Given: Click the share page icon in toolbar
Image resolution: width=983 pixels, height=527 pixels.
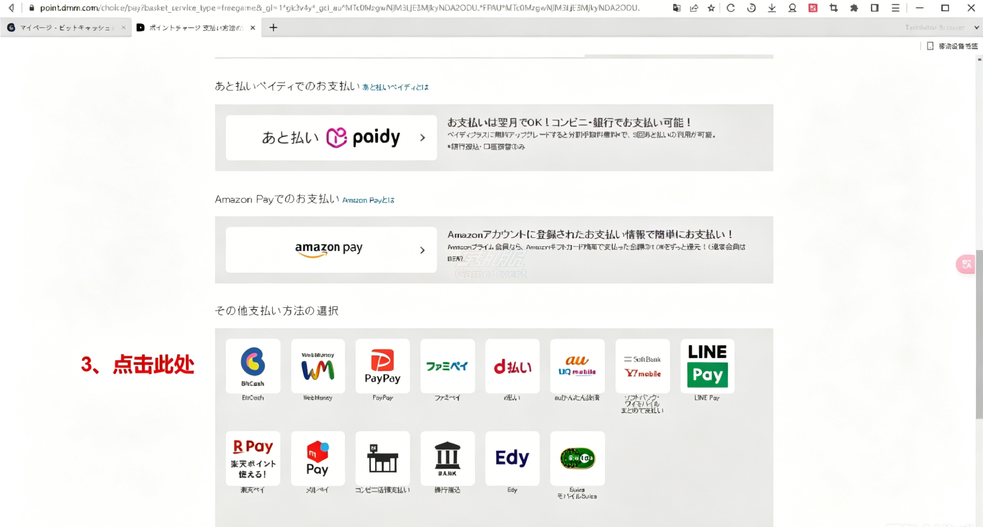Looking at the screenshot, I should click(694, 8).
